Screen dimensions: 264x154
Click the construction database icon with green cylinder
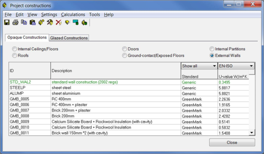(x=84, y=22)
